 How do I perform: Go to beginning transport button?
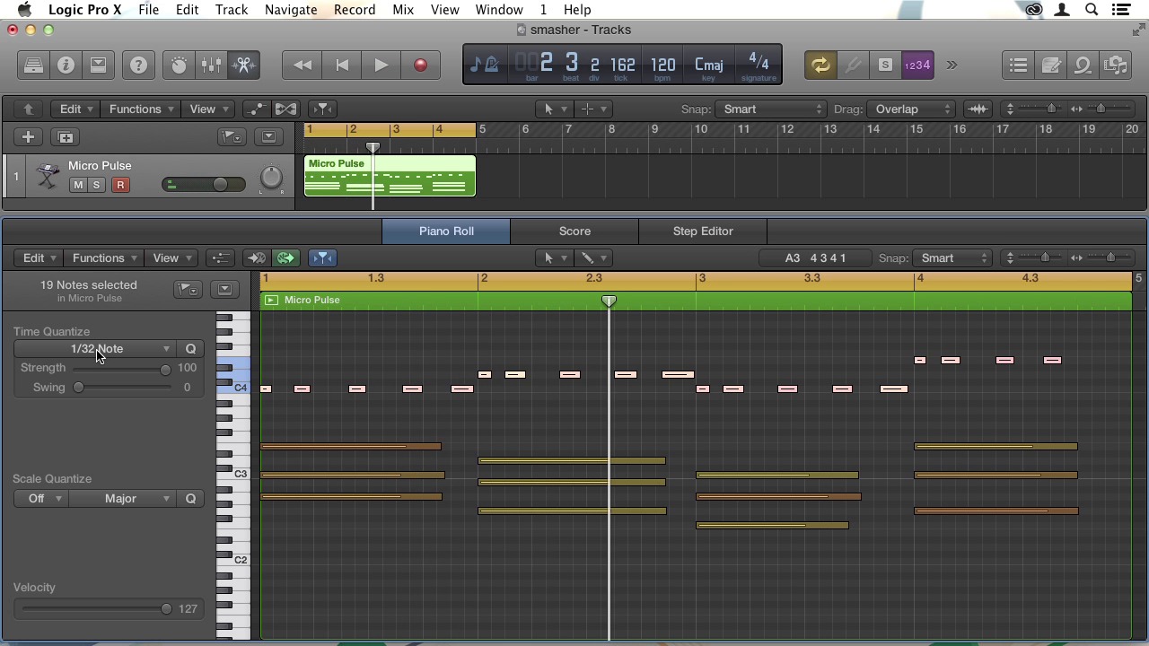[342, 65]
